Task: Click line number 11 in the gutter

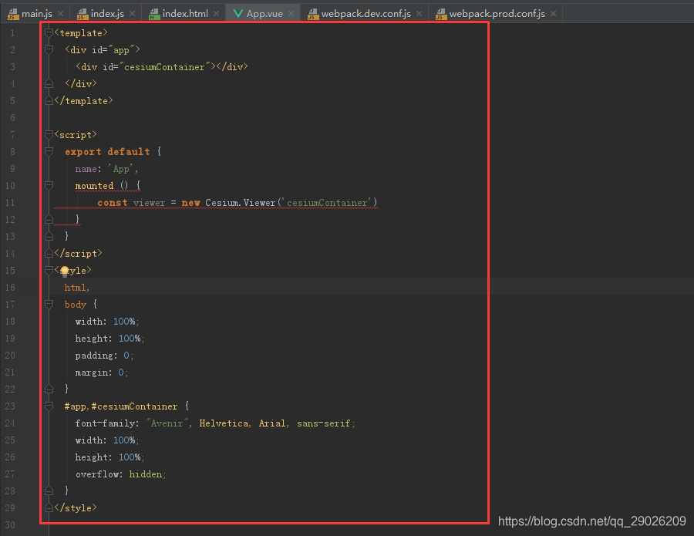Action: tap(9, 202)
